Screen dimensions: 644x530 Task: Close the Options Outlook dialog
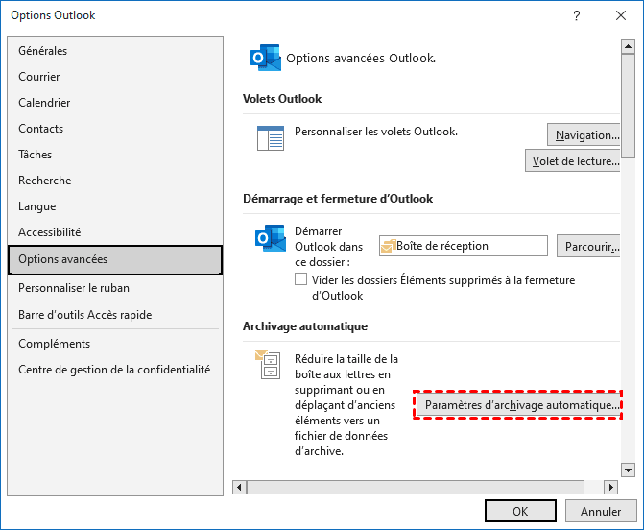[621, 15]
